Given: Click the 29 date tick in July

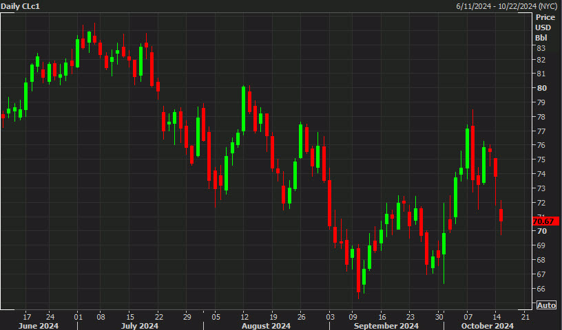Looking at the screenshot, I should point(187,317).
